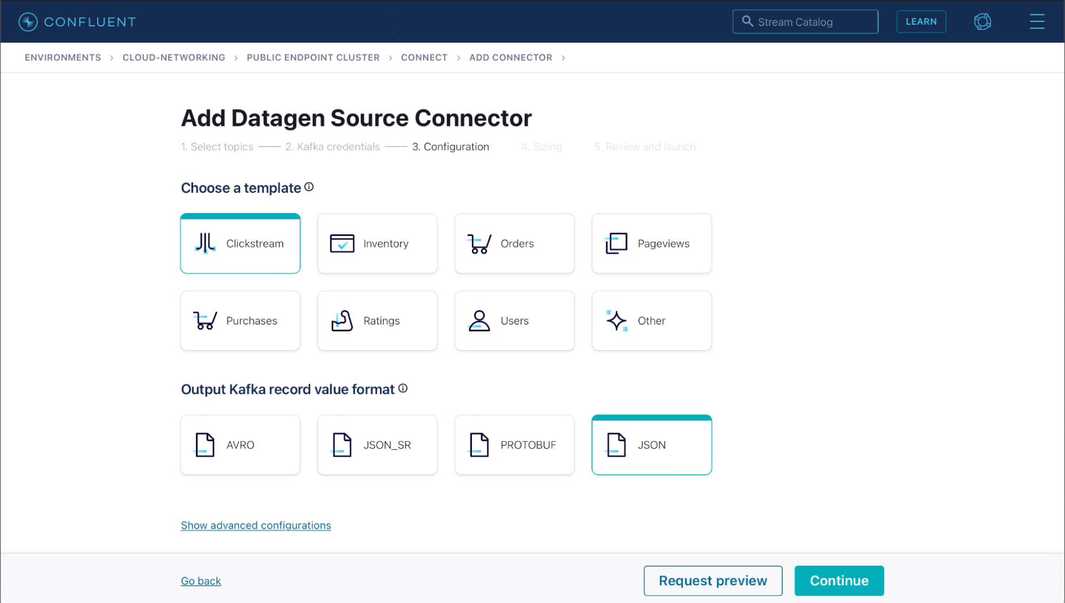Click the Clickstream template icon
Image resolution: width=1065 pixels, height=603 pixels.
(x=205, y=243)
